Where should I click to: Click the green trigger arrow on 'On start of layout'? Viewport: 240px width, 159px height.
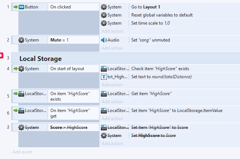[15, 68]
